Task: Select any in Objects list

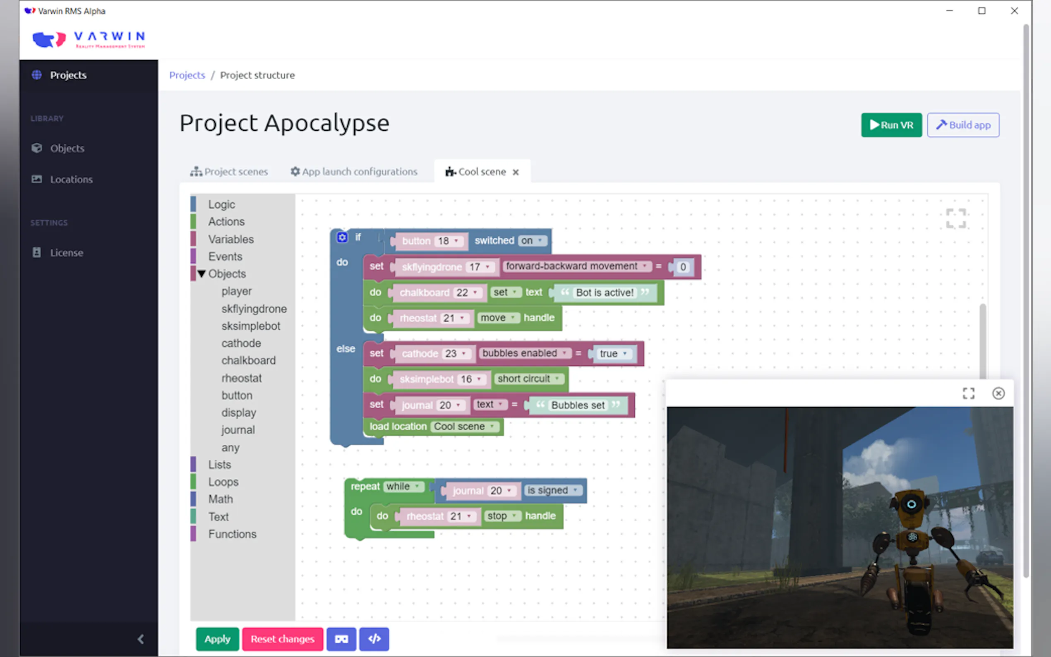Action: [230, 448]
